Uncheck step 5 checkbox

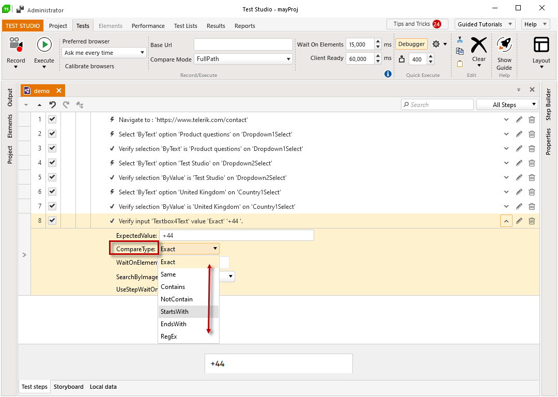52,177
